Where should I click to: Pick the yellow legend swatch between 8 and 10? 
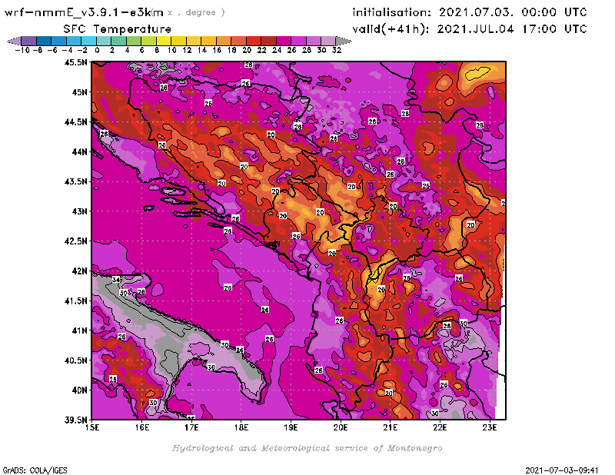click(x=164, y=41)
